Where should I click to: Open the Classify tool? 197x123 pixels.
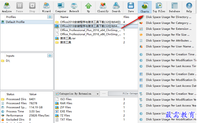pyautogui.click(x=103, y=7)
